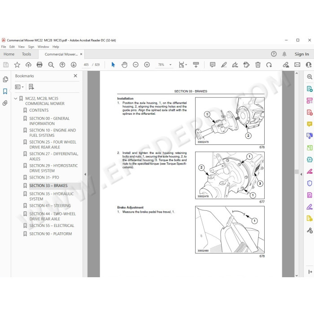The width and height of the screenshot is (314, 314).
Task: Click the scrolling mode icon
Action: (196, 65)
